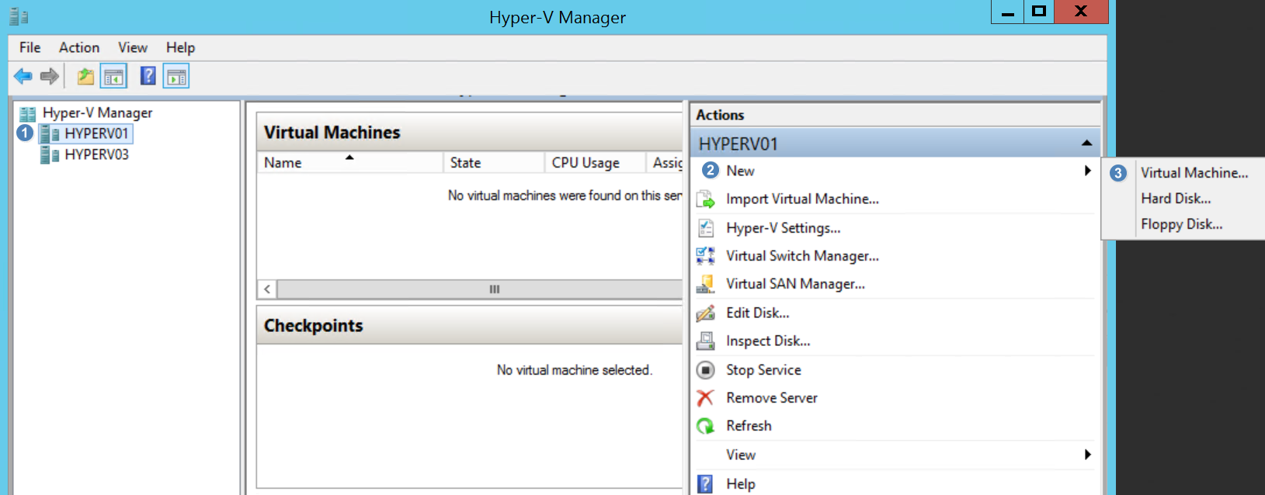The width and height of the screenshot is (1265, 495).
Task: Select HYPERV01 in the server tree
Action: tap(96, 133)
